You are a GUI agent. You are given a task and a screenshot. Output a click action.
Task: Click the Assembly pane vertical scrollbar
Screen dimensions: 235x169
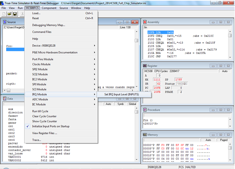230,45
